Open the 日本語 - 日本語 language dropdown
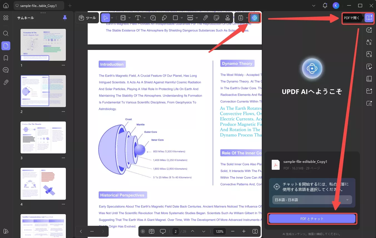376x238 pixels. 312,200
